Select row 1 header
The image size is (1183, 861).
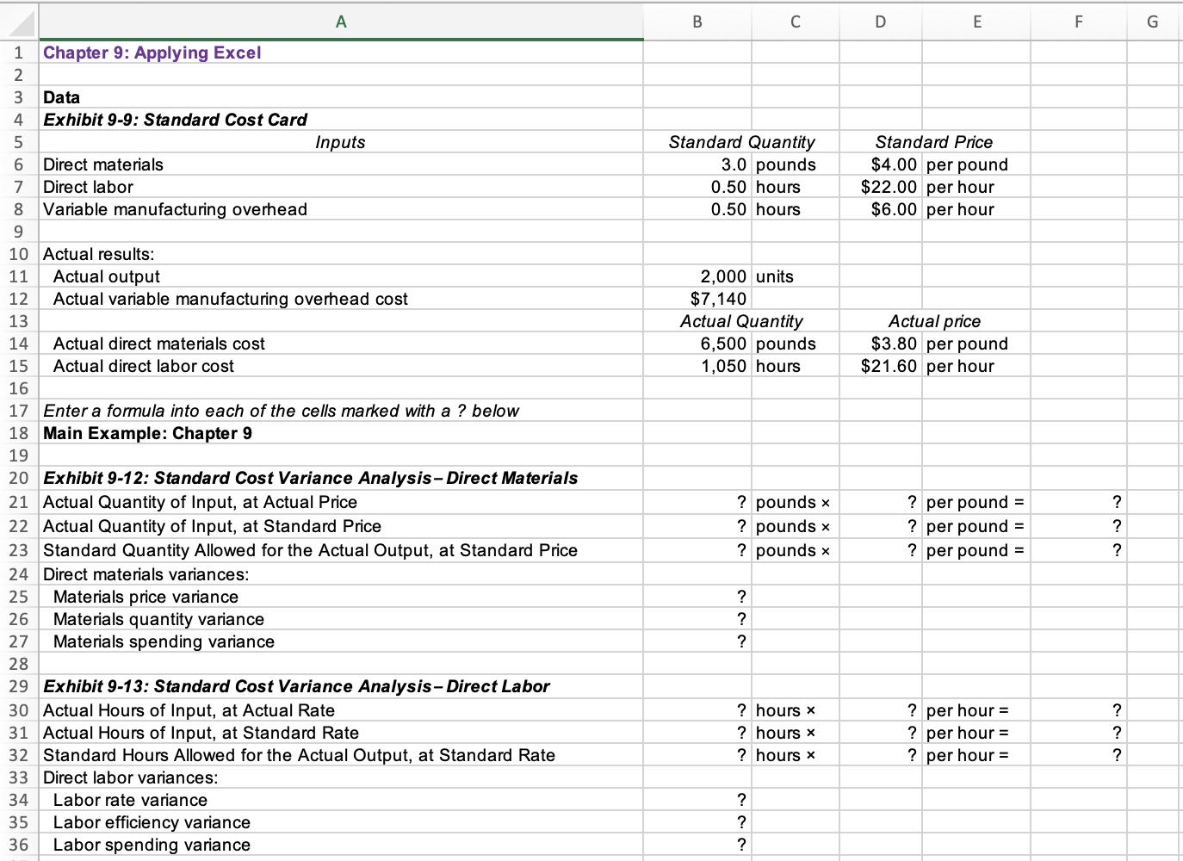(18, 53)
